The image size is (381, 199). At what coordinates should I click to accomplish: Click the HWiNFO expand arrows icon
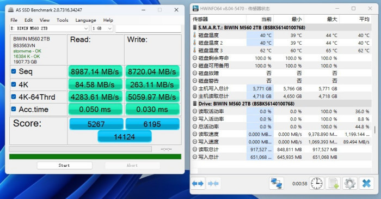click(198, 183)
